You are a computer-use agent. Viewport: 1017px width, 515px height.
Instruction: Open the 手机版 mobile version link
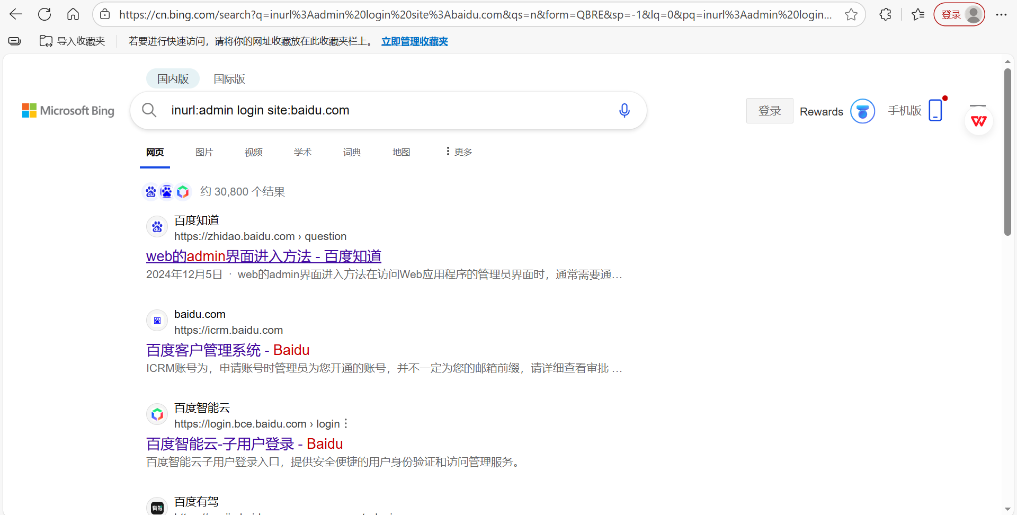pyautogui.click(x=905, y=111)
